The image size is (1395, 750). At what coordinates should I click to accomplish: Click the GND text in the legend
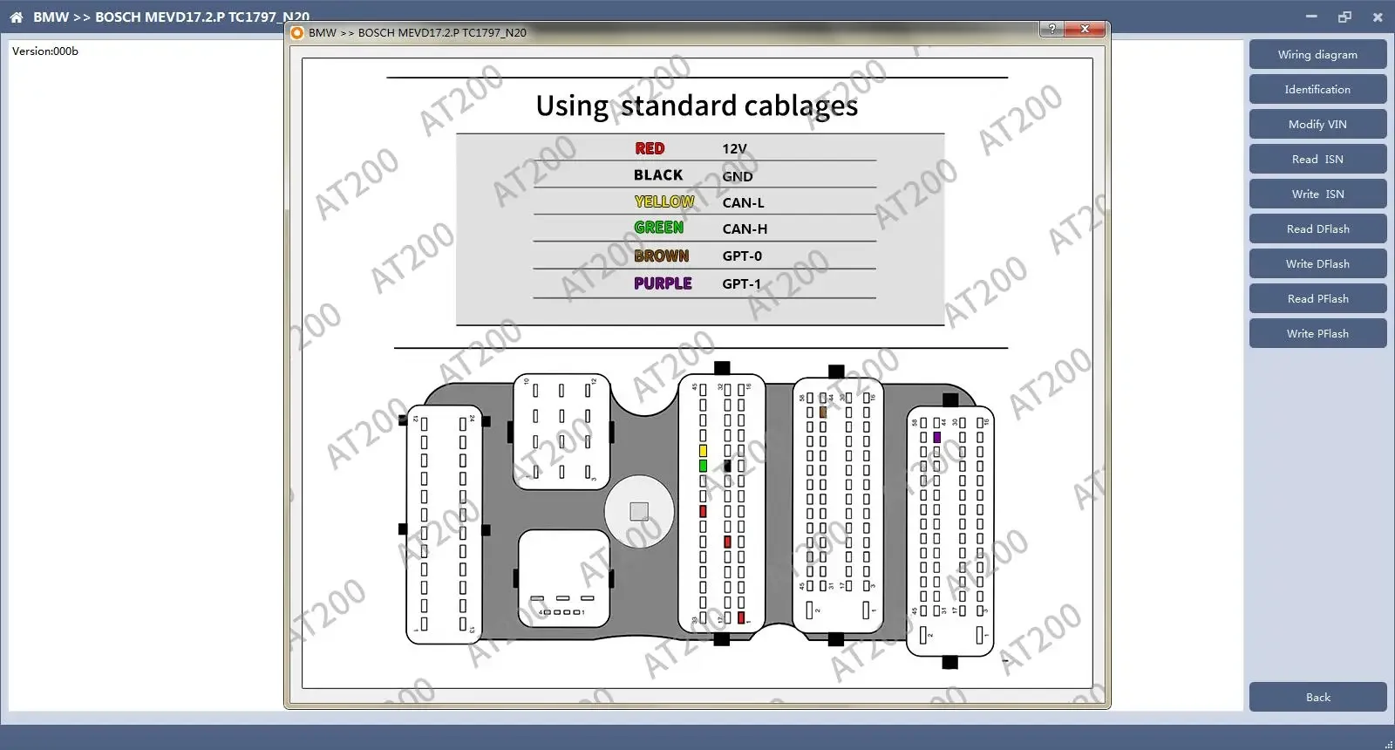pos(738,176)
